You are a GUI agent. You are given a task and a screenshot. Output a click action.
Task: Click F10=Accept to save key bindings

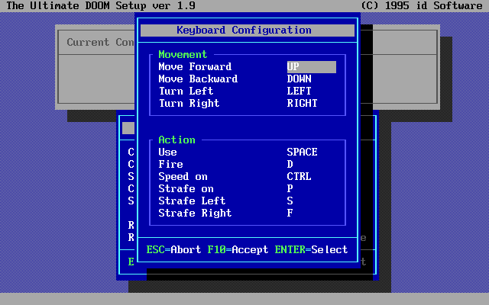[238, 249]
